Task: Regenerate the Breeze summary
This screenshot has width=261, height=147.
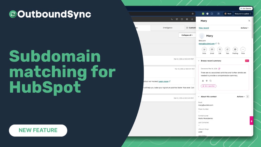Action: (219, 68)
